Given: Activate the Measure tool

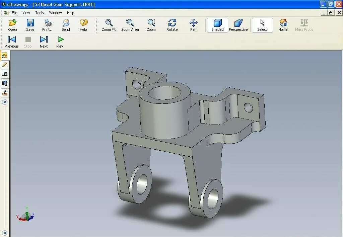Looking at the screenshot, I should 5,74.
